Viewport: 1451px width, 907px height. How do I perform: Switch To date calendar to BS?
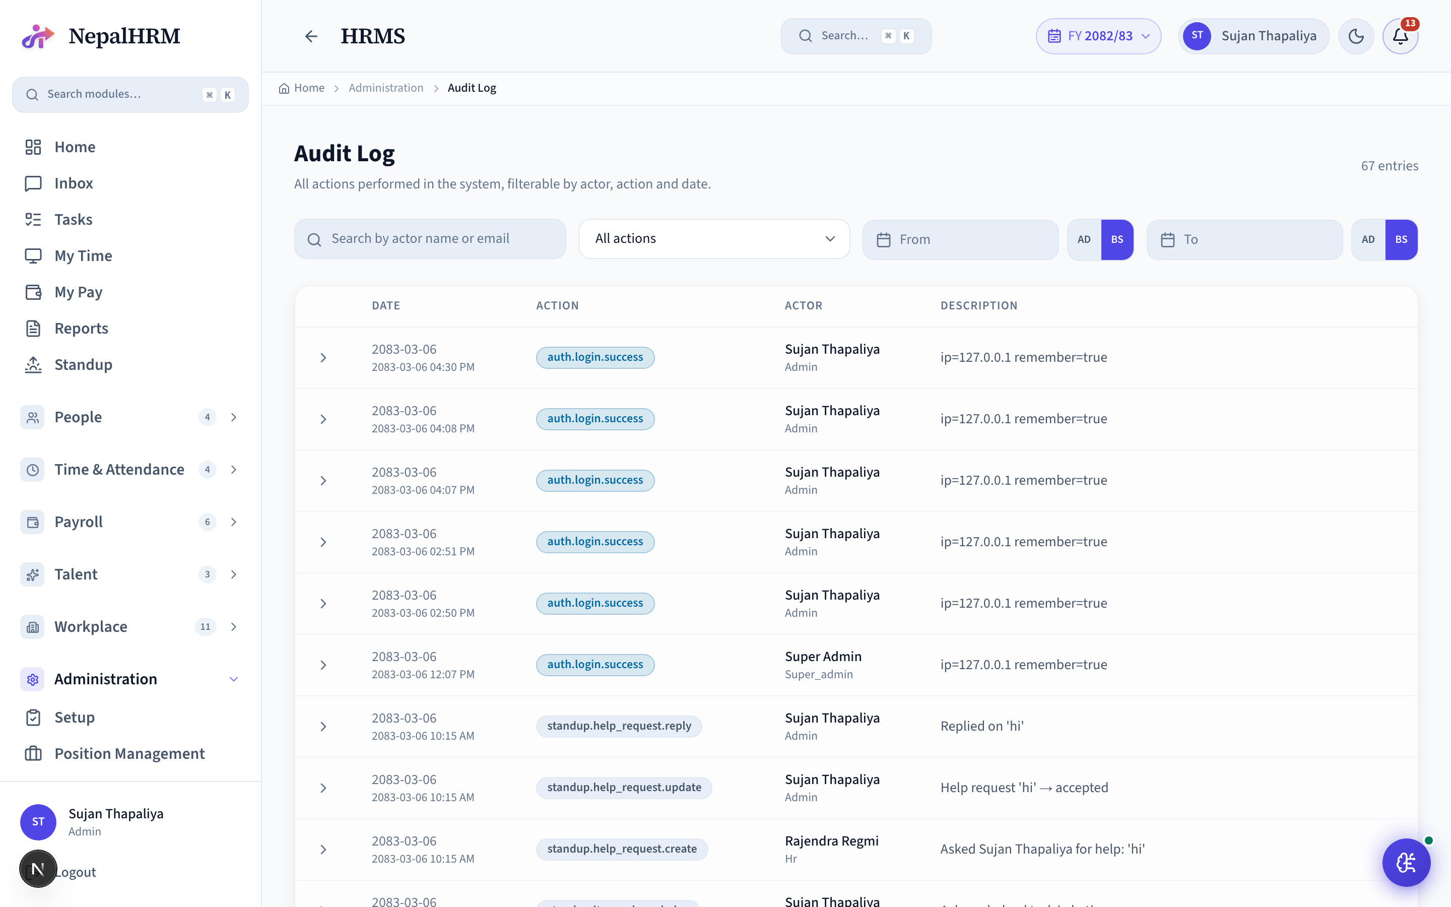pos(1401,239)
